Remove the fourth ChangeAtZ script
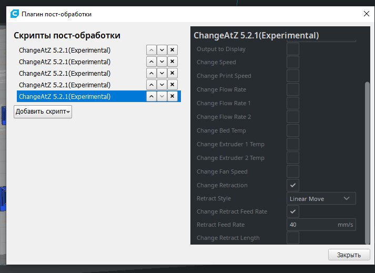This screenshot has height=273, width=375. [x=172, y=85]
